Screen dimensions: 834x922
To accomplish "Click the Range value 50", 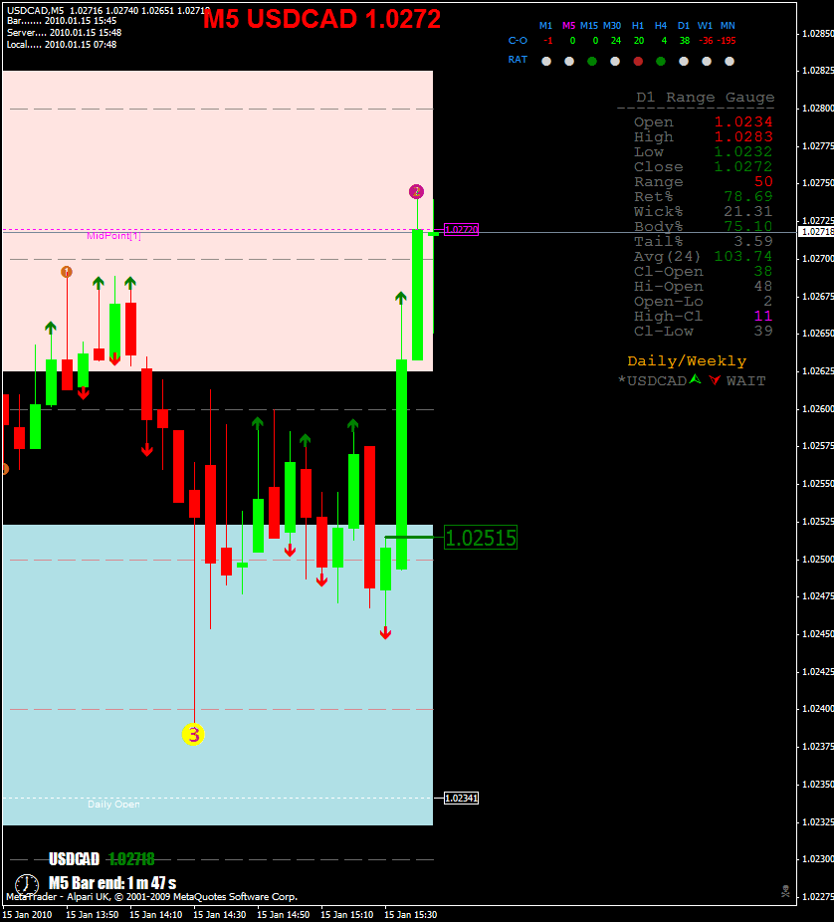I will [x=763, y=181].
